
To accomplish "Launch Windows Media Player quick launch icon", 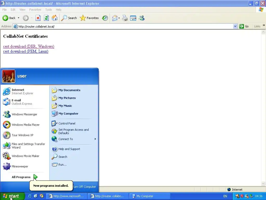I will [x=42, y=196].
